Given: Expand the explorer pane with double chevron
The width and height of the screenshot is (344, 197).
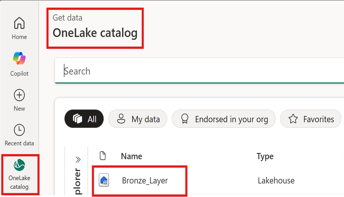Looking at the screenshot, I should tap(78, 159).
